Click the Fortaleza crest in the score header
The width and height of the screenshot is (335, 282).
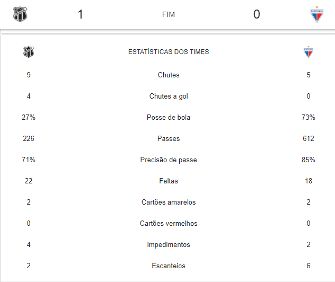point(317,14)
